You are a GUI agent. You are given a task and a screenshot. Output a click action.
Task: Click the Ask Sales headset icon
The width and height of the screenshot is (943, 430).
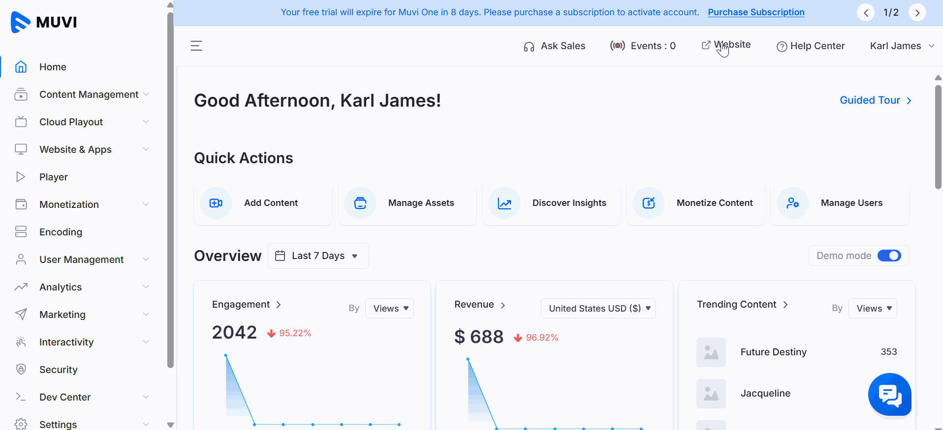click(x=529, y=47)
